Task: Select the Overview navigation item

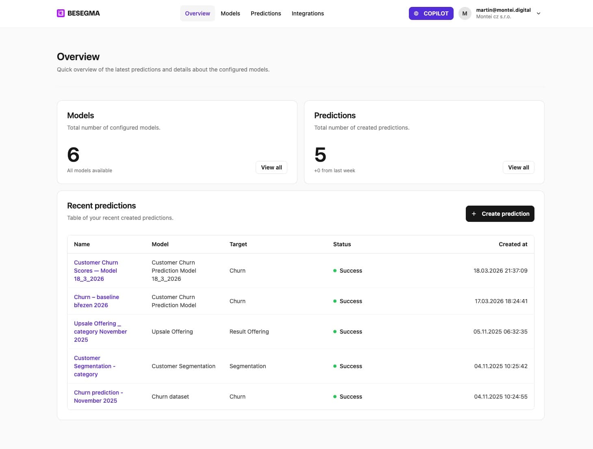Action: (x=198, y=13)
